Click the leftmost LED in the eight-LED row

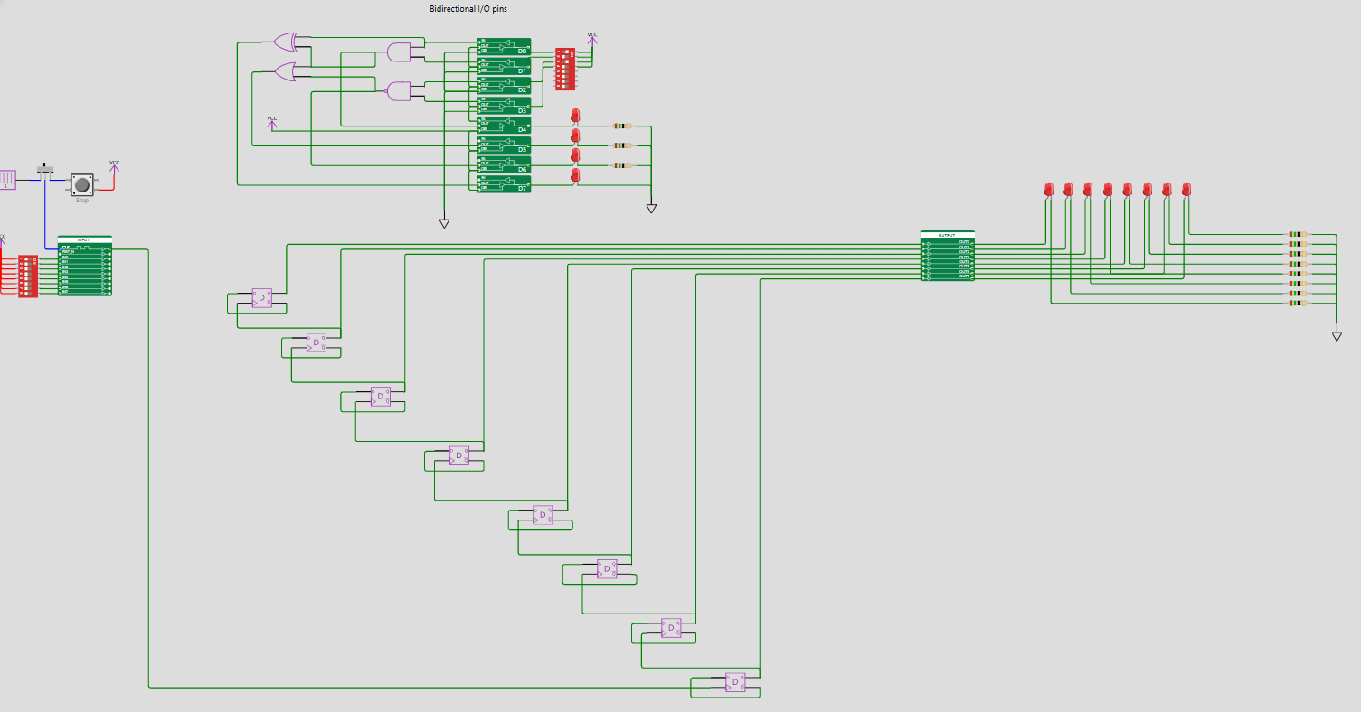tap(1048, 189)
